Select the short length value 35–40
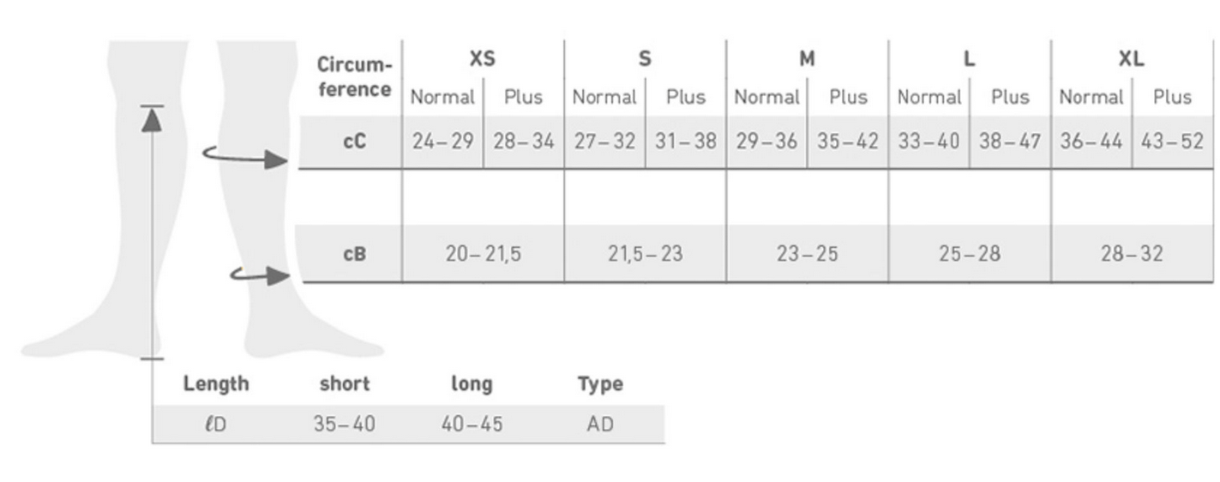1220x482 pixels. coord(344,424)
